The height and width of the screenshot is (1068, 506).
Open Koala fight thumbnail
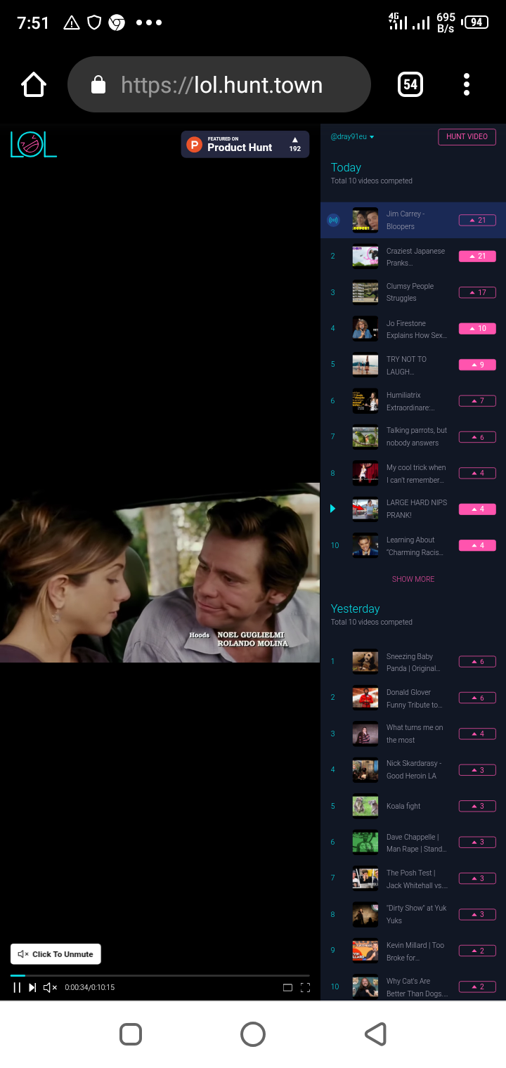pos(365,806)
